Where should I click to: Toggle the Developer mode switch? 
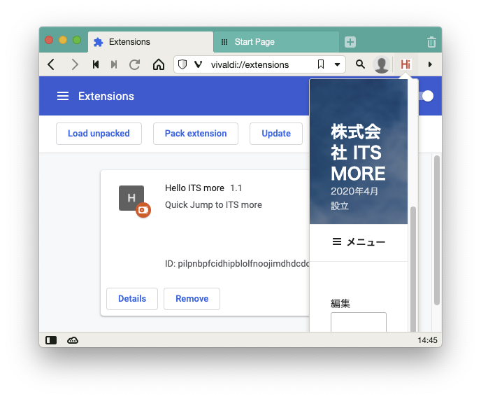click(x=426, y=96)
